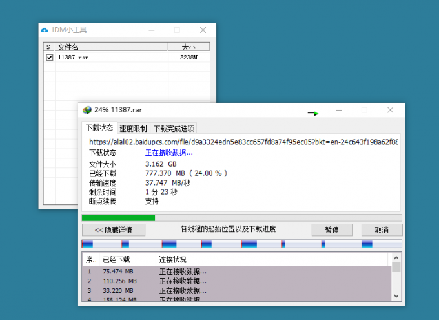
Task: Click the IDM globe icon in download window title
Action: [x=87, y=110]
